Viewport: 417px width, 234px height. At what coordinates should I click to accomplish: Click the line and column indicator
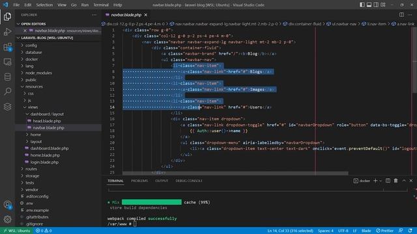point(290,231)
